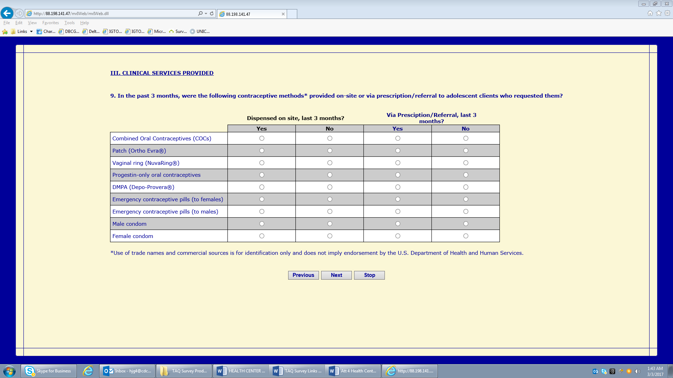The width and height of the screenshot is (673, 378).
Task: Click the Next button
Action: pos(336,275)
